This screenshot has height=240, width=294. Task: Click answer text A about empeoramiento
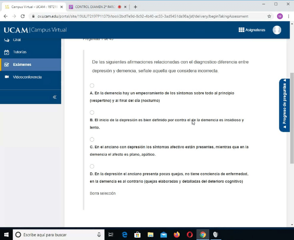(162, 97)
